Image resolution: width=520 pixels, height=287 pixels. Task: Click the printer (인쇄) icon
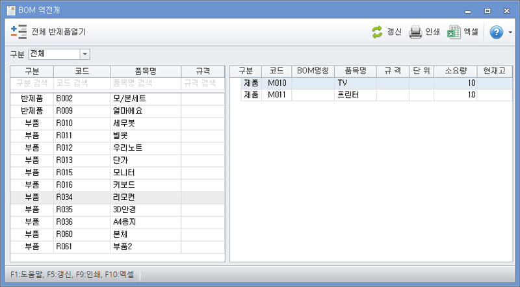pyautogui.click(x=416, y=32)
